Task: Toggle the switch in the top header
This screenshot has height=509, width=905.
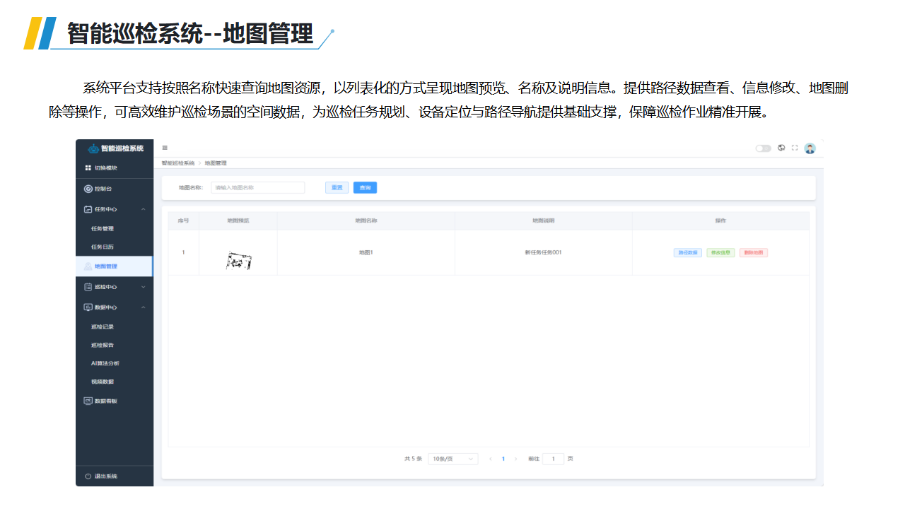Action: [x=764, y=148]
